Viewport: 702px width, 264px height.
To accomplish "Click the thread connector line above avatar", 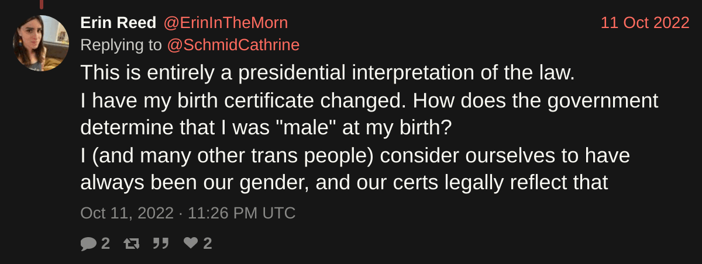I will click(x=41, y=5).
